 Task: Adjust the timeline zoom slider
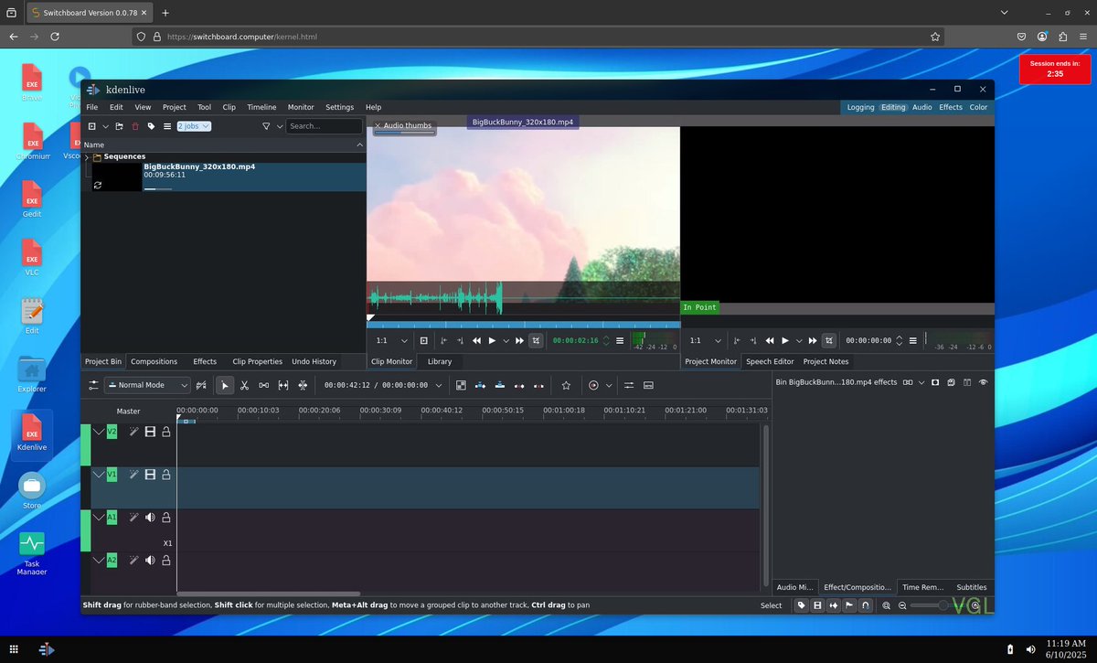942,605
